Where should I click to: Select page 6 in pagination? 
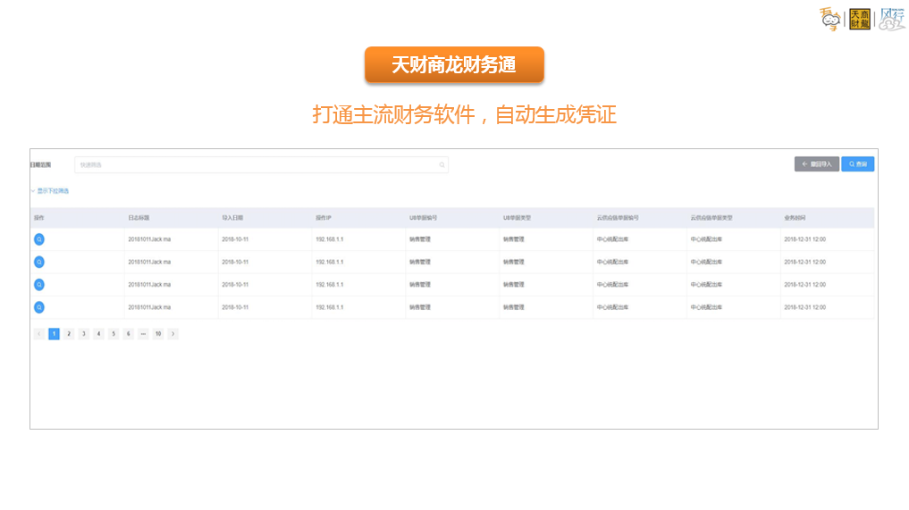[128, 334]
